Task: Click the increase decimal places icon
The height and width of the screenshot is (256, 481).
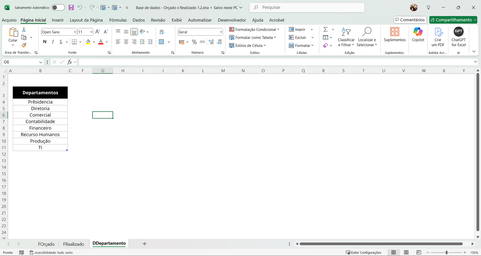Action: tap(211, 42)
